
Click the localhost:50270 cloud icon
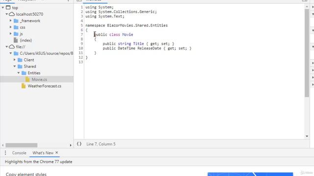click(x=12, y=14)
